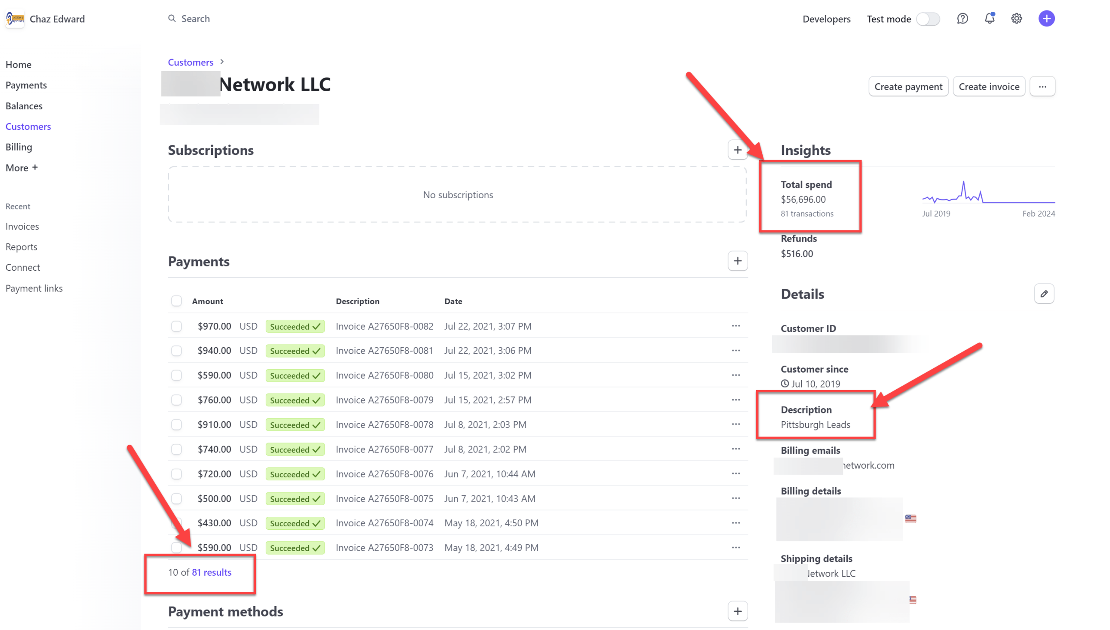Screen dimensions: 1110x630
Task: Click the Chaz Edward account logo
Action: click(15, 19)
